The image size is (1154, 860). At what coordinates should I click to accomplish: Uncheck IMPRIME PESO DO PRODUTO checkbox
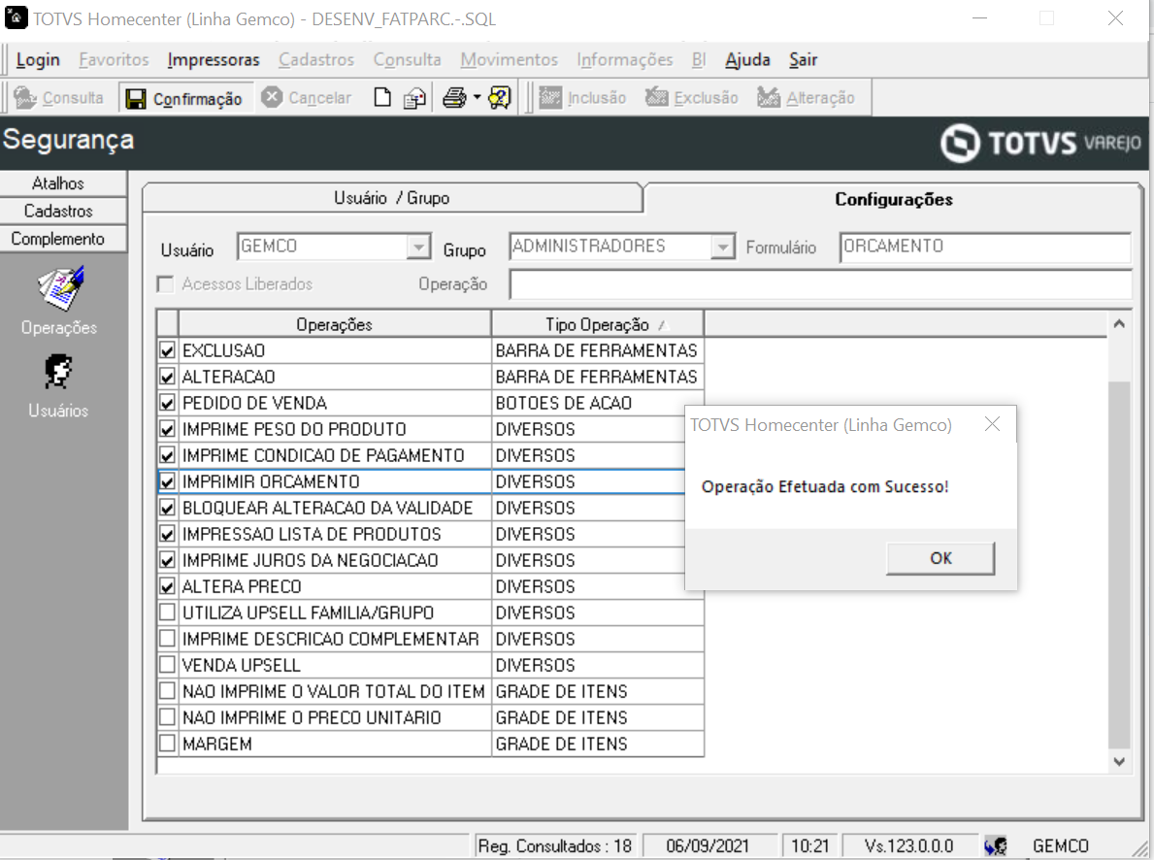[167, 429]
